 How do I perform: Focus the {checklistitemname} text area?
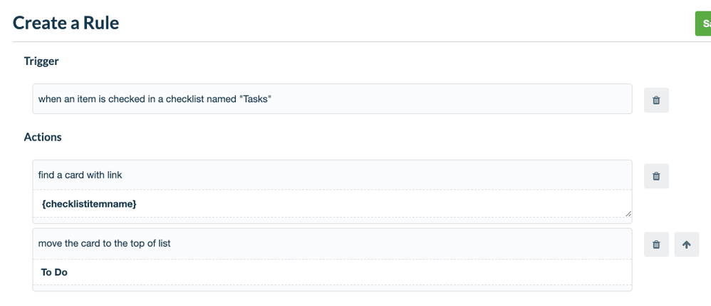[x=333, y=204]
